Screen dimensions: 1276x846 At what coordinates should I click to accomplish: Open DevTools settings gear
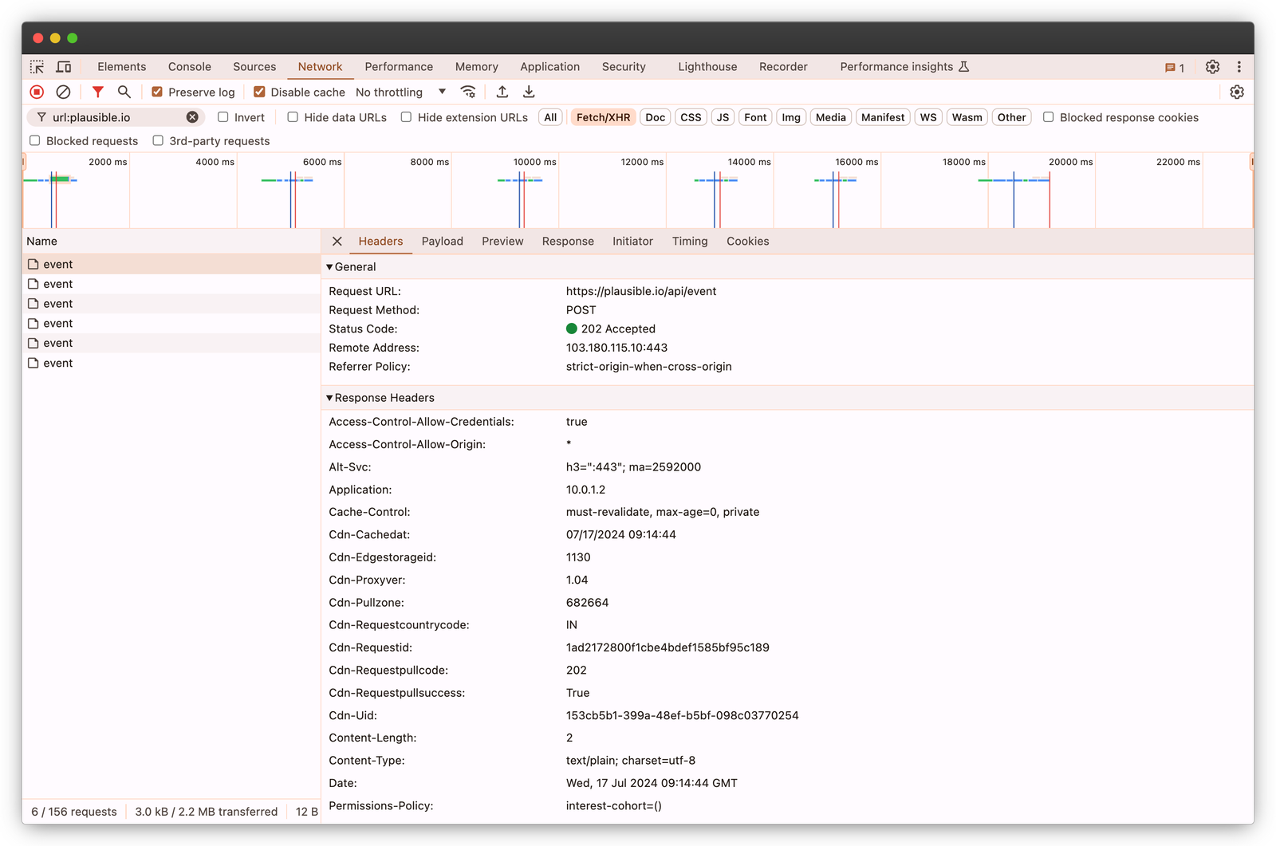[x=1212, y=67]
